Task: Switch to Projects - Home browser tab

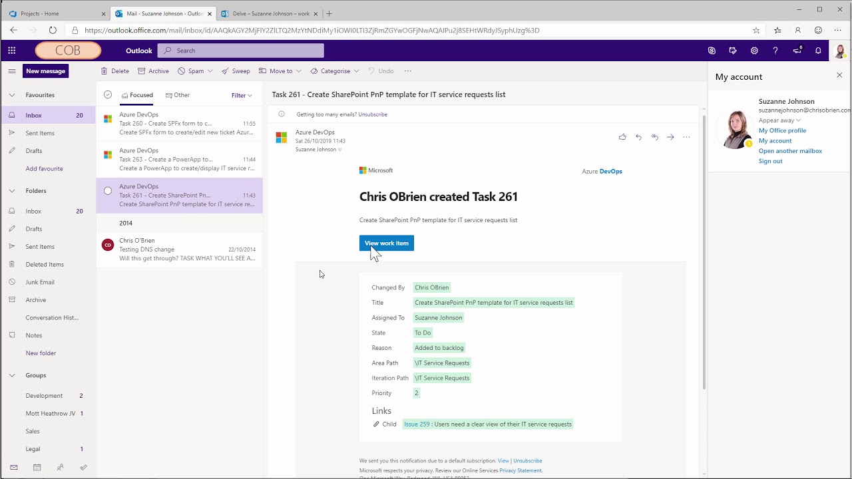Action: tap(56, 13)
